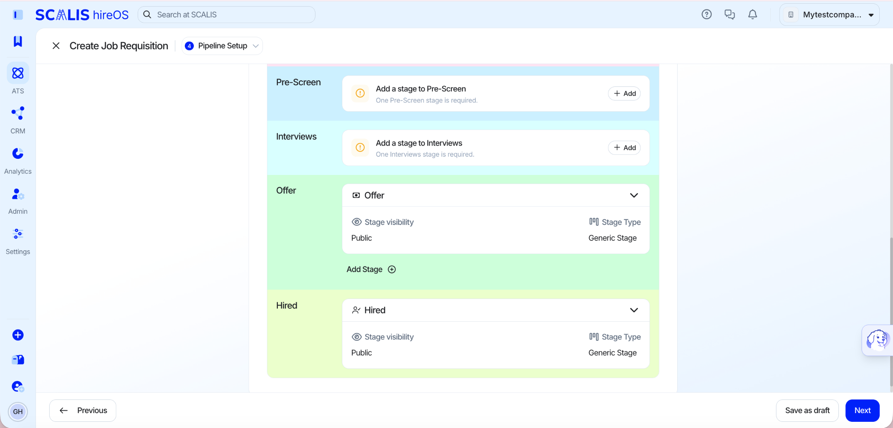The width and height of the screenshot is (893, 428).
Task: Open the Pipeline Setup step dropdown
Action: 222,46
